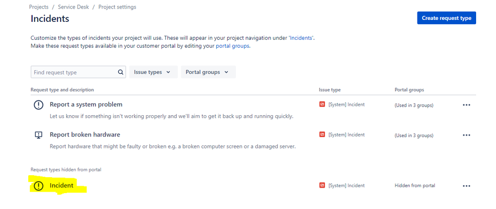Screen dimensions: 496x209
Task: Follow the portal groups link
Action: (233, 46)
